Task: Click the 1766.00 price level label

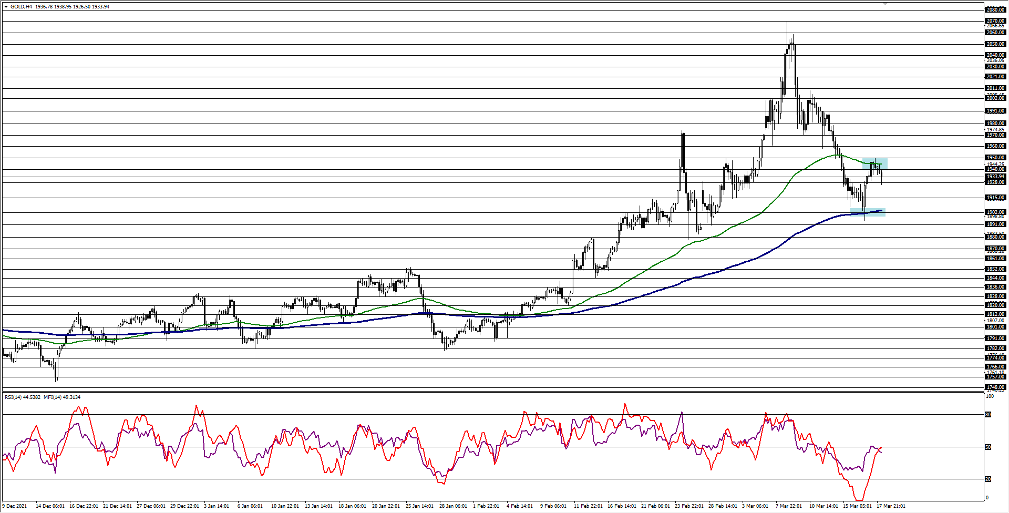Action: click(995, 367)
